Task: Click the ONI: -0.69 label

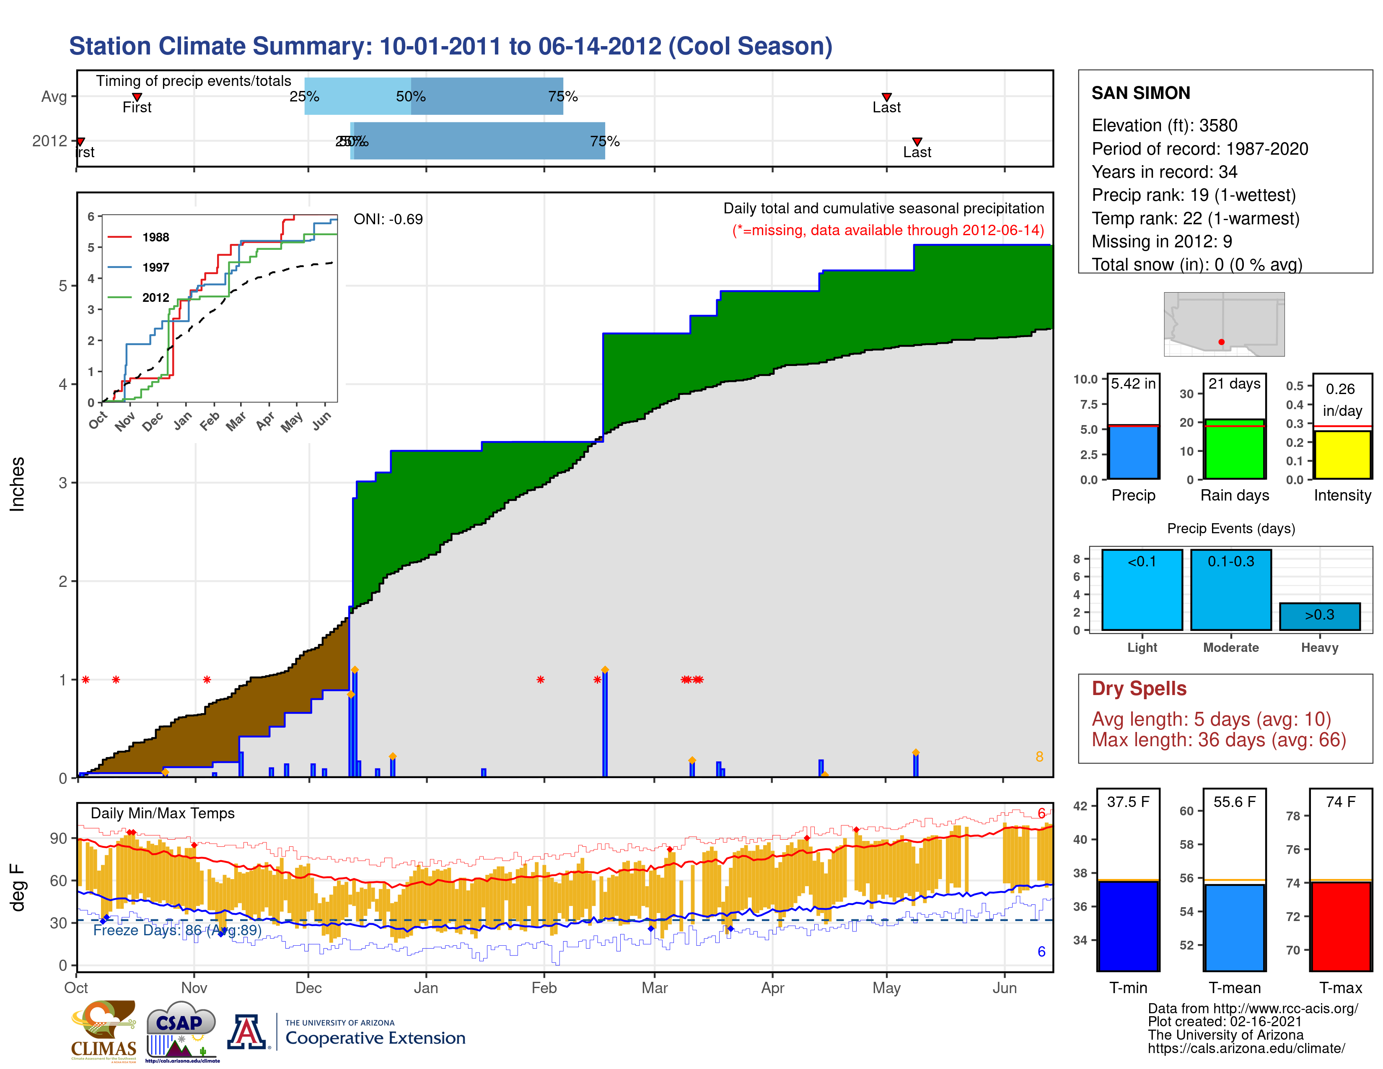Action: tap(388, 219)
